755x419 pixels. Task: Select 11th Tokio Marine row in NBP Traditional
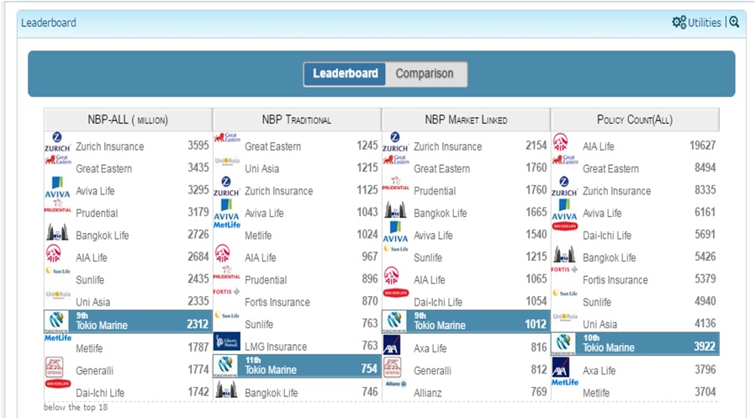[x=297, y=365]
